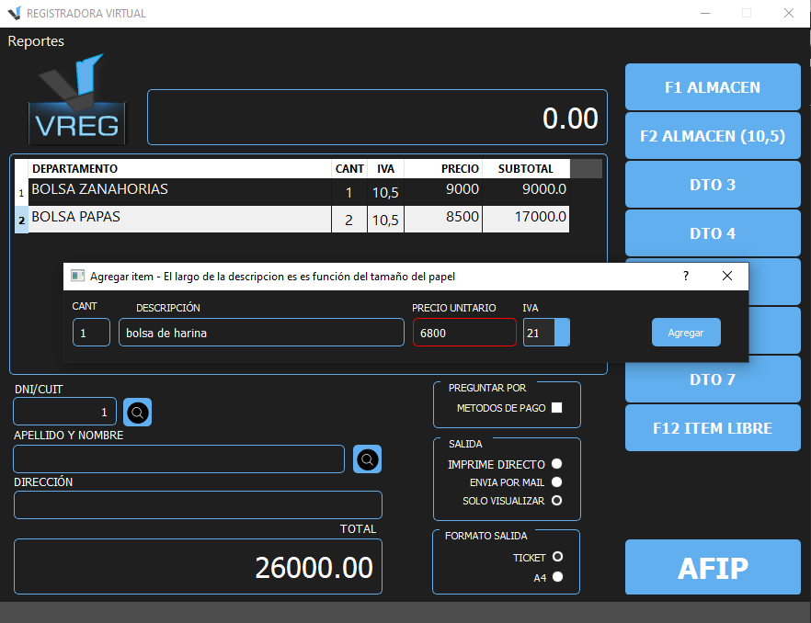811x623 pixels.
Task: Click the SUBTOTAL column header
Action: [x=526, y=168]
